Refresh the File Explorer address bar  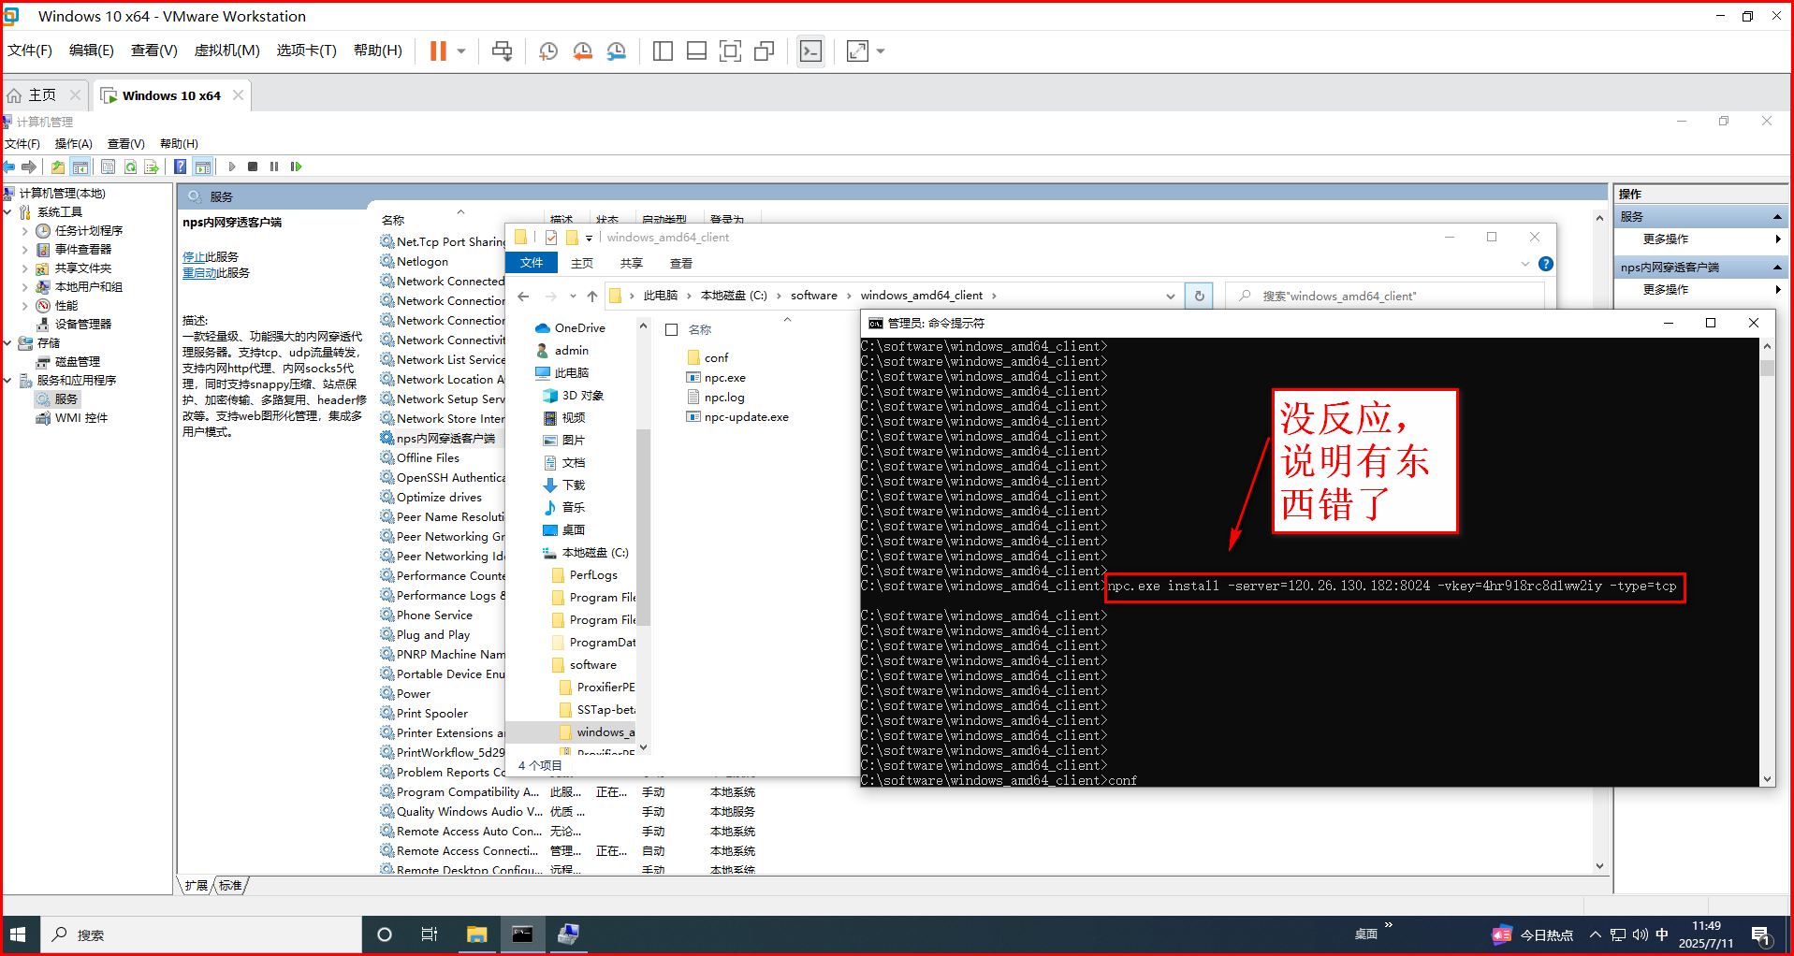pyautogui.click(x=1199, y=296)
